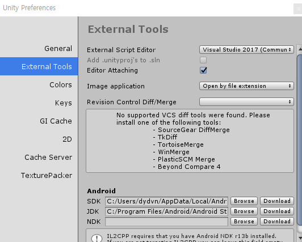Open the 2D preferences section

point(67,139)
